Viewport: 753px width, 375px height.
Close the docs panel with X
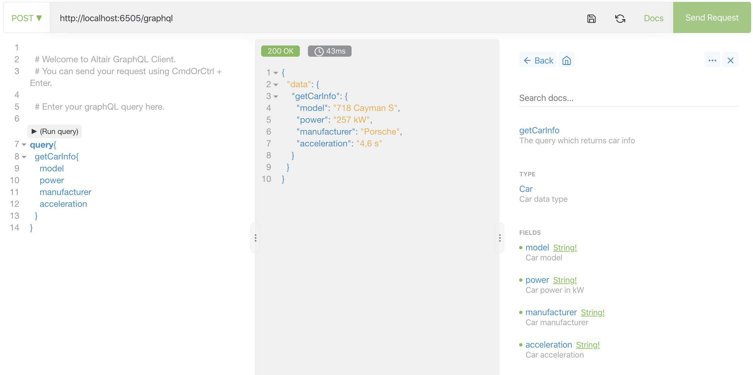730,60
